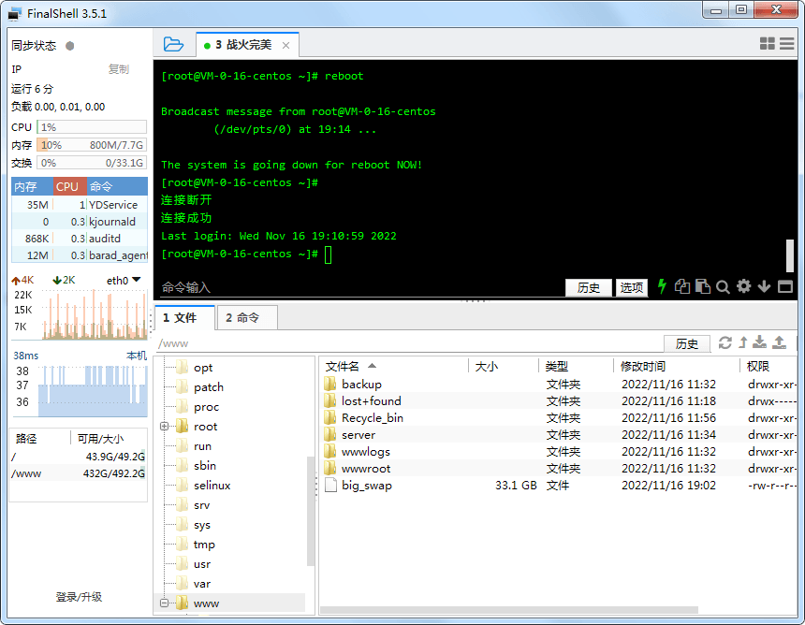Click the 复制 IP copy link

[119, 68]
